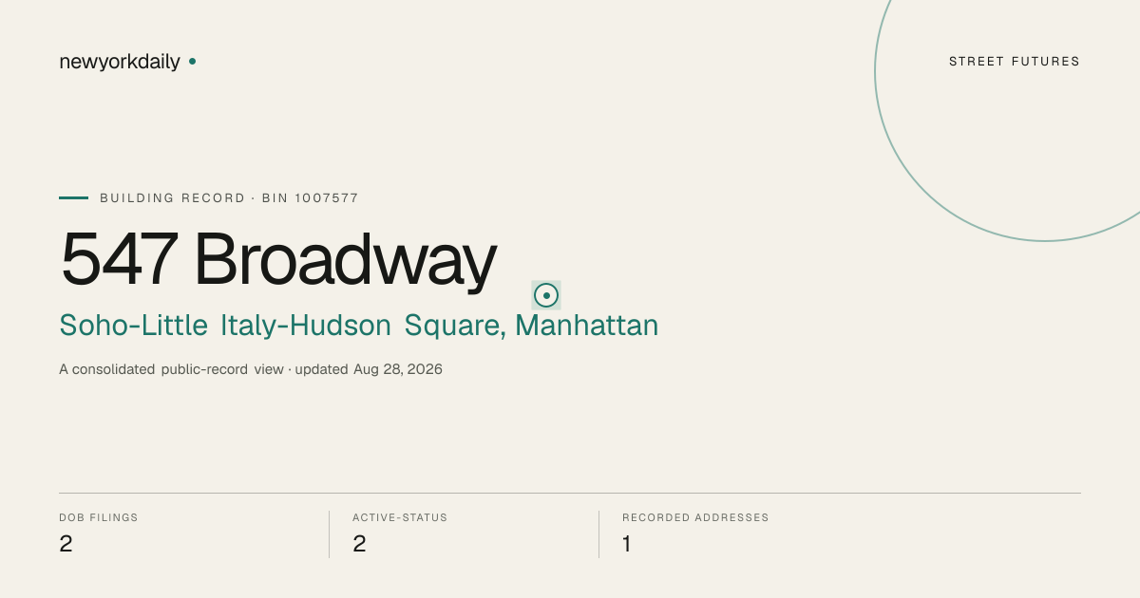1140x598 pixels.
Task: Click the Building Record BIN 1007577 label
Action: (229, 198)
